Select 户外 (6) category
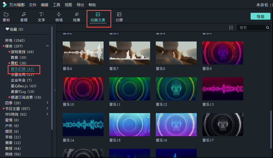This screenshot has height=158, width=273. tap(12, 126)
